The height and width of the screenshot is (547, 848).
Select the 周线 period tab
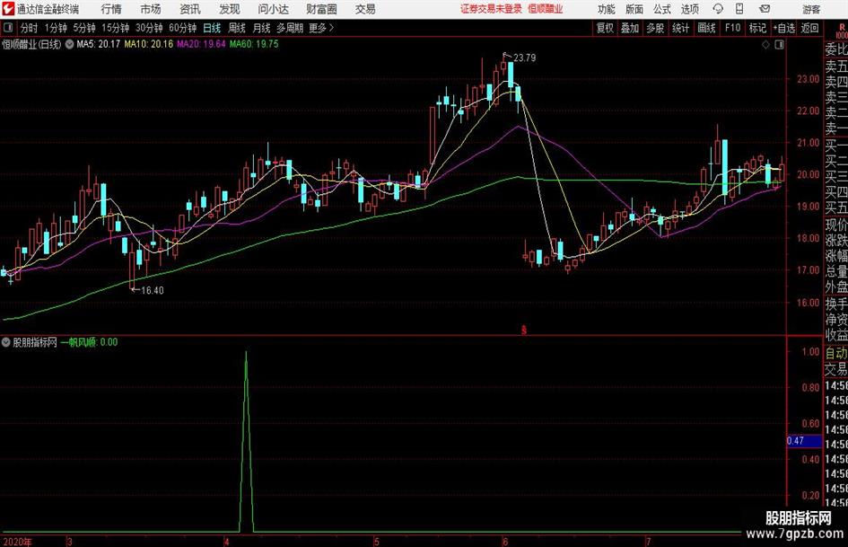click(x=237, y=28)
